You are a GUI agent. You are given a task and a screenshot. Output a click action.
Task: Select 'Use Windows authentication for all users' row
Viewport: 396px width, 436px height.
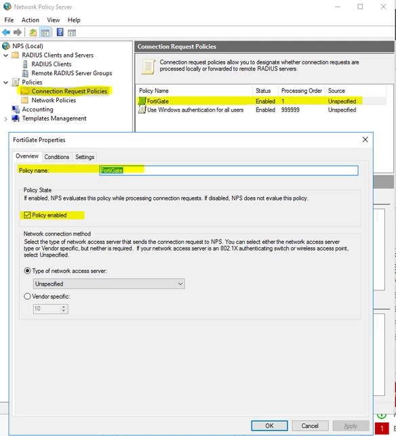pos(262,110)
